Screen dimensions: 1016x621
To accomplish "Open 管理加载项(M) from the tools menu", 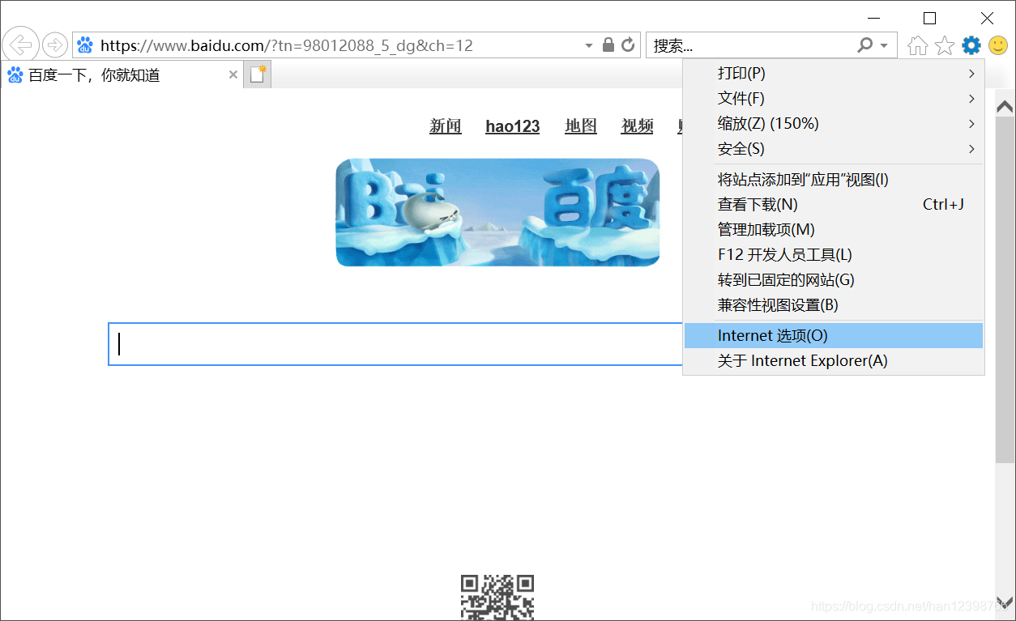I will 834,230.
